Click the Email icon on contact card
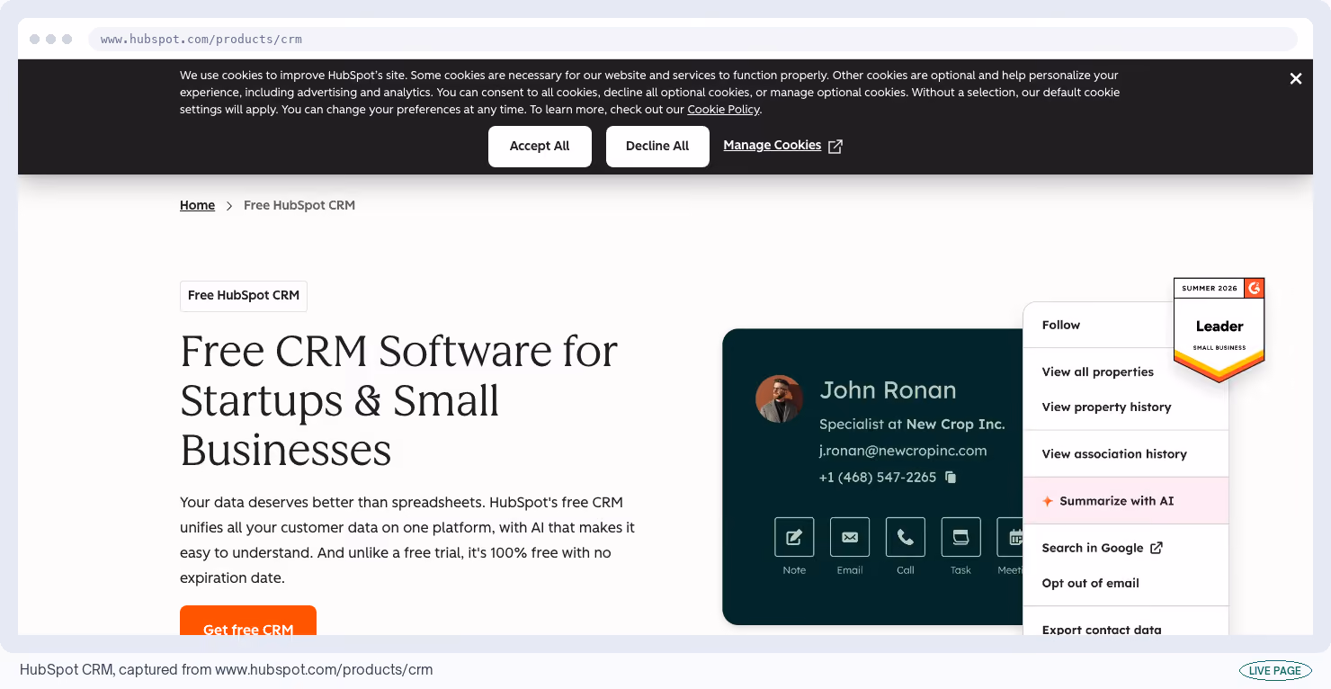This screenshot has height=689, width=1331. [x=850, y=537]
